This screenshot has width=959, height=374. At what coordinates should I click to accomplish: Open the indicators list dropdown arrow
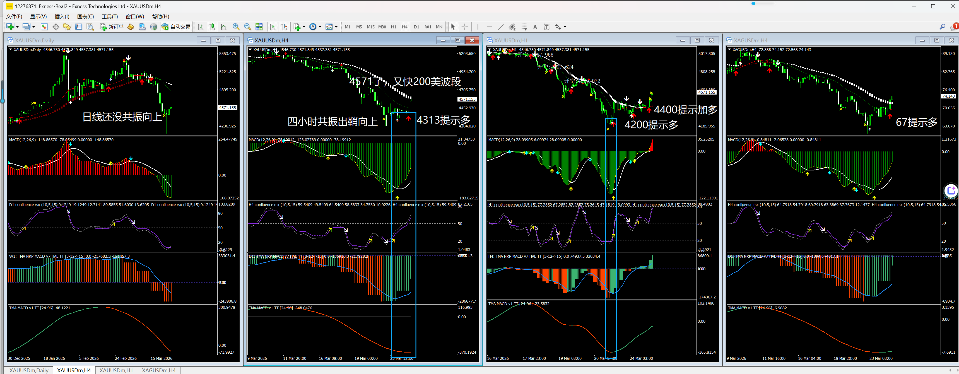click(304, 27)
